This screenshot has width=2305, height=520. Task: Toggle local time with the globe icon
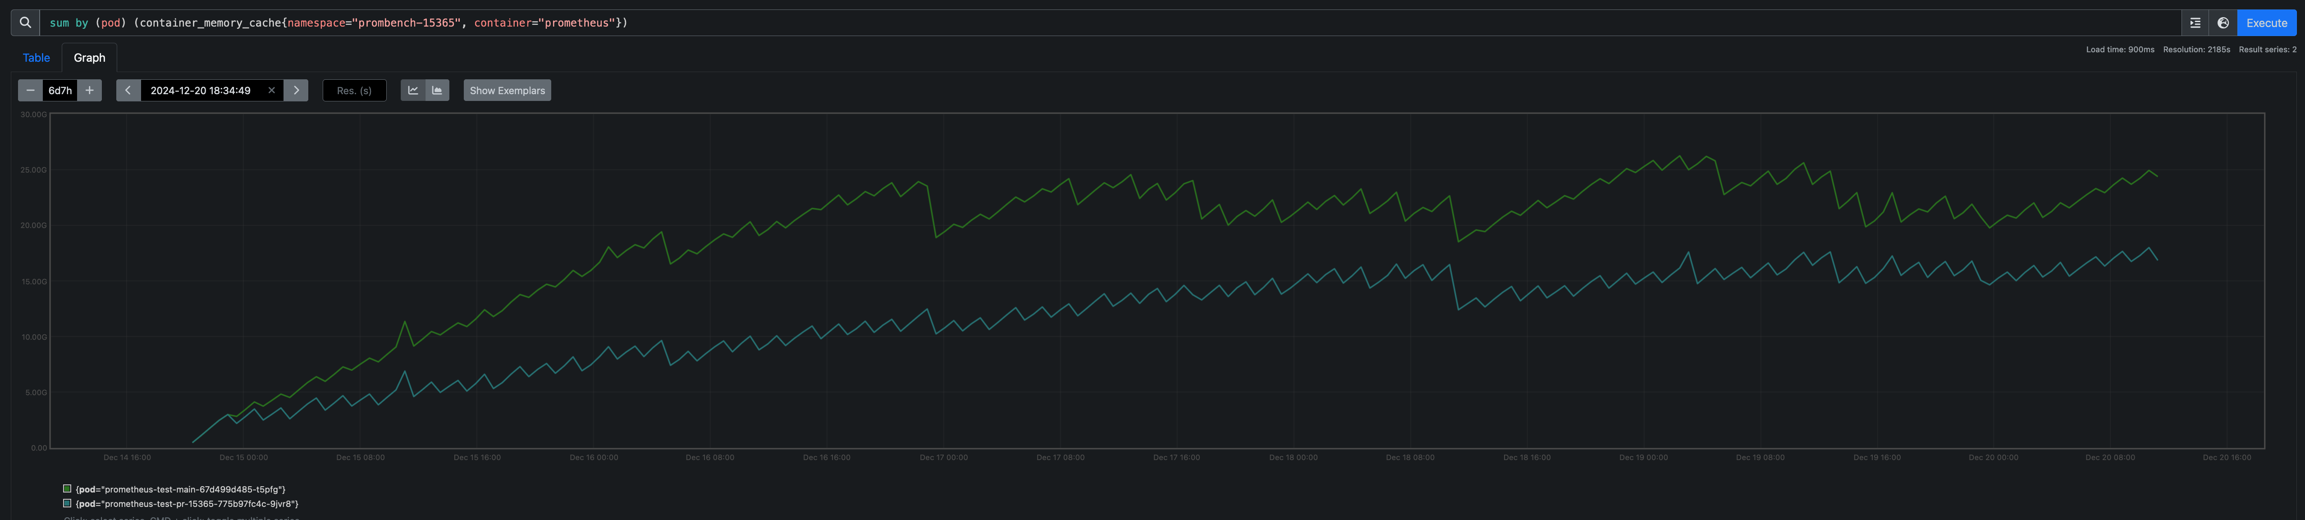(x=2223, y=23)
